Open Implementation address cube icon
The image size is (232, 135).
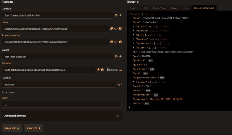coord(120,42)
